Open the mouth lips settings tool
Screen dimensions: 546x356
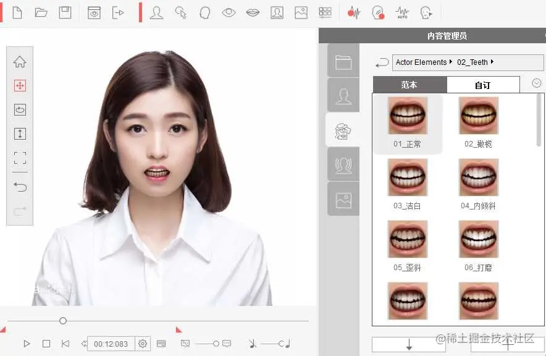tap(253, 13)
